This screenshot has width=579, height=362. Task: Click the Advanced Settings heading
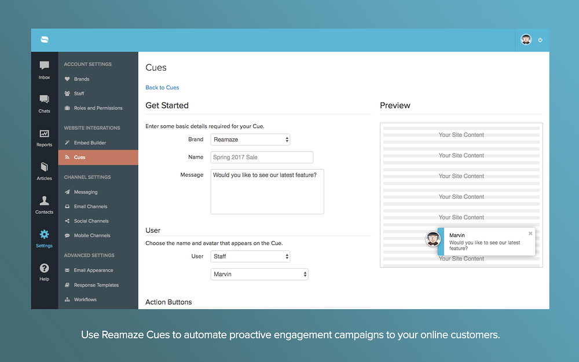[89, 255]
